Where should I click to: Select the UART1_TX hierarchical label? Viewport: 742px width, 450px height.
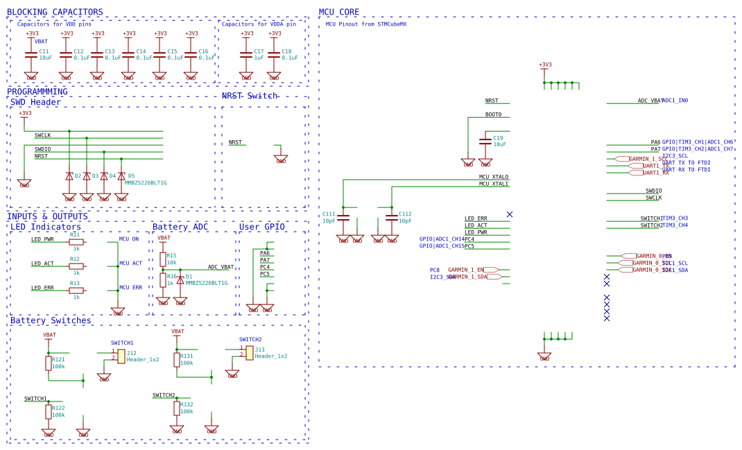648,166
